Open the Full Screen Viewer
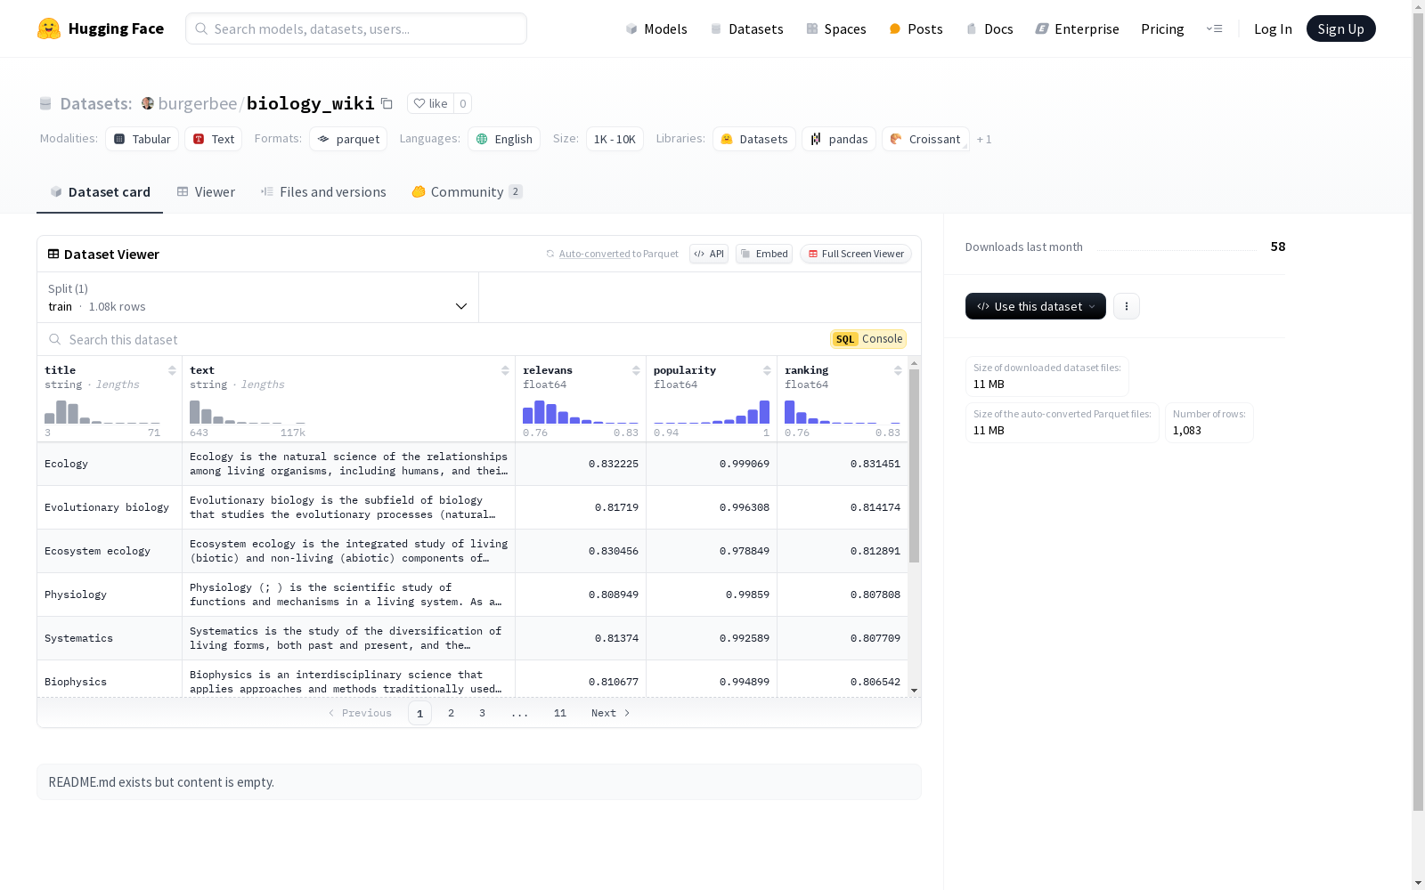The height and width of the screenshot is (890, 1425). (x=856, y=254)
